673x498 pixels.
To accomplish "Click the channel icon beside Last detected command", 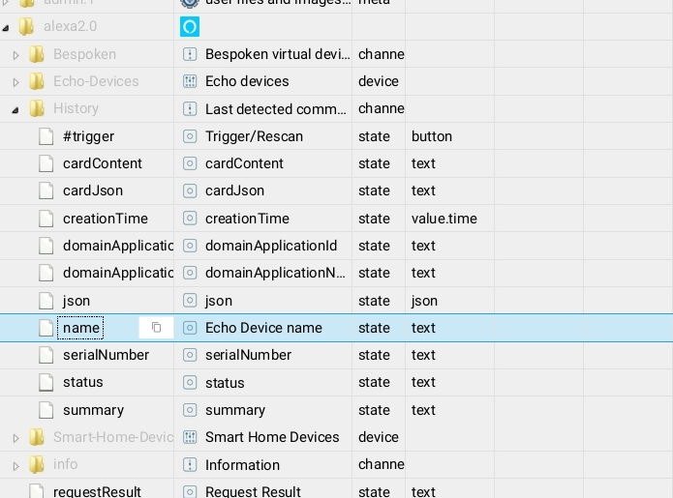I will tap(190, 109).
